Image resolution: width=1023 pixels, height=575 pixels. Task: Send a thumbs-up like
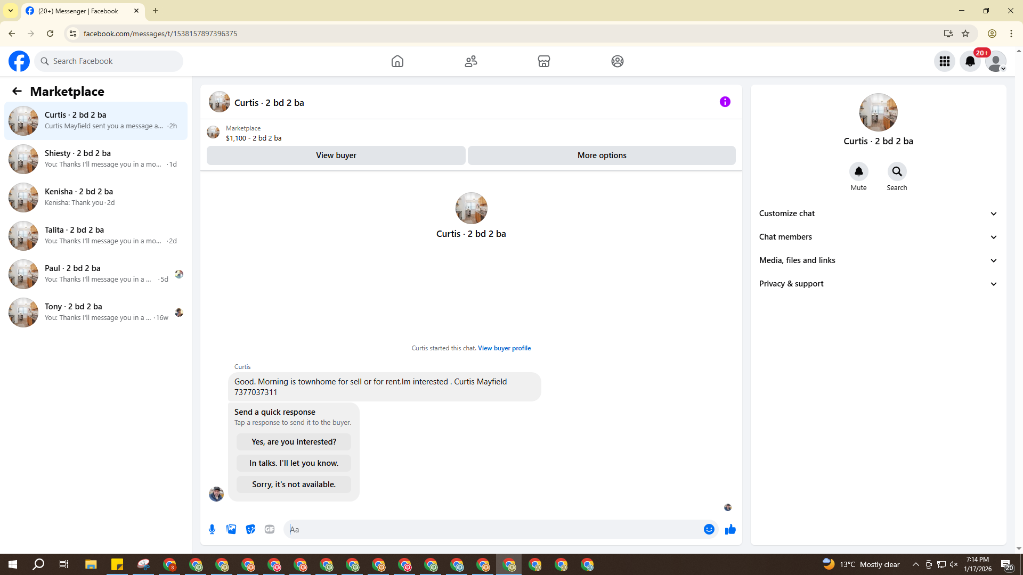pos(730,529)
